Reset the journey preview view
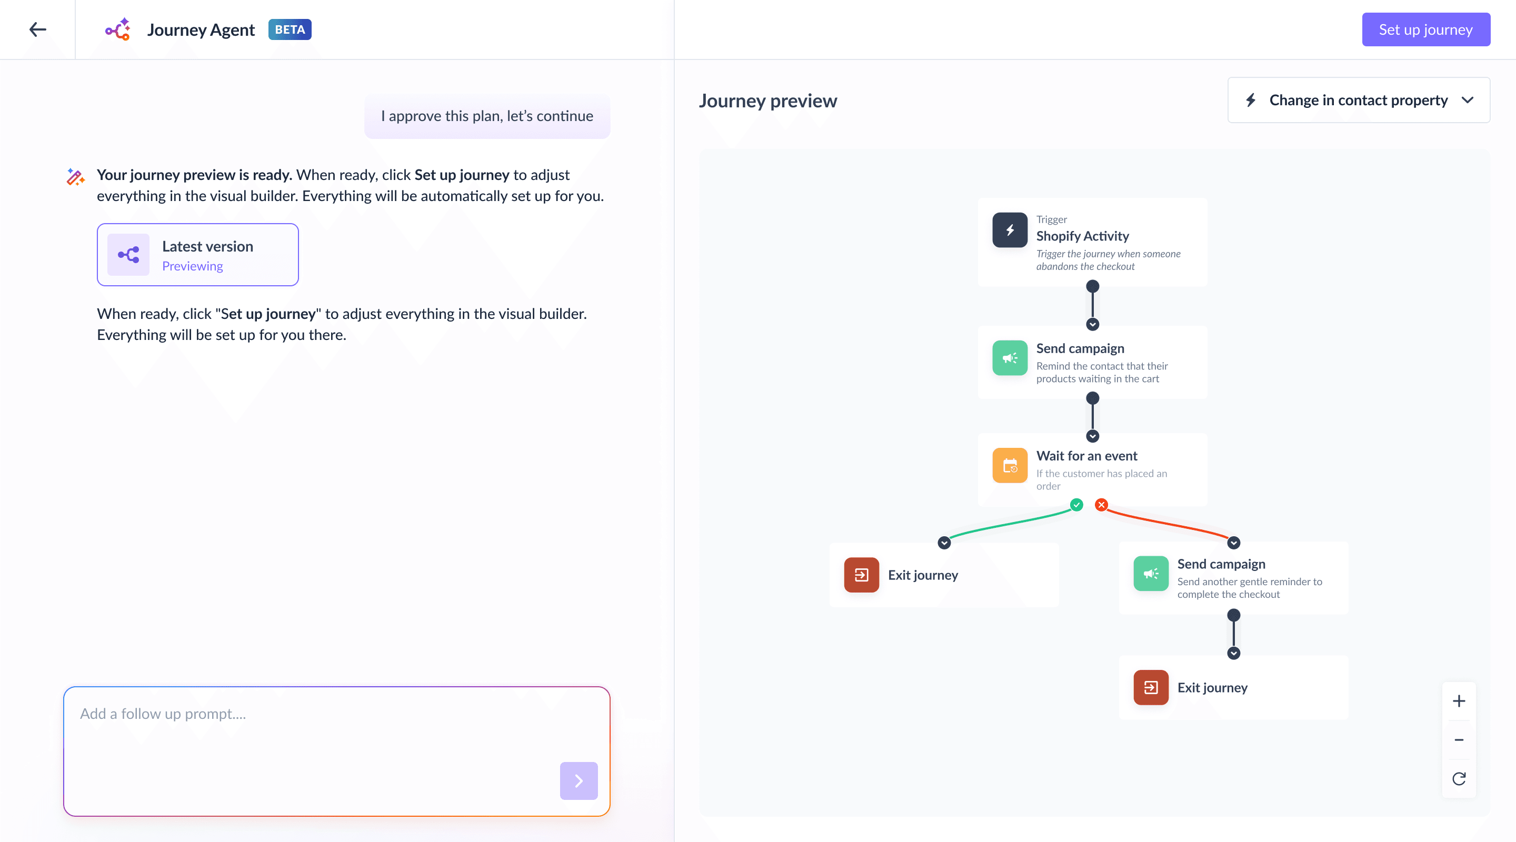Viewport: 1516px width, 842px height. 1458,778
